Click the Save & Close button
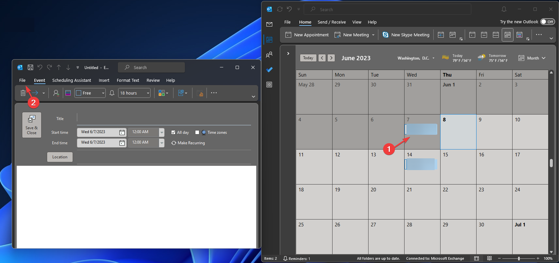This screenshot has width=559, height=263. (32, 125)
